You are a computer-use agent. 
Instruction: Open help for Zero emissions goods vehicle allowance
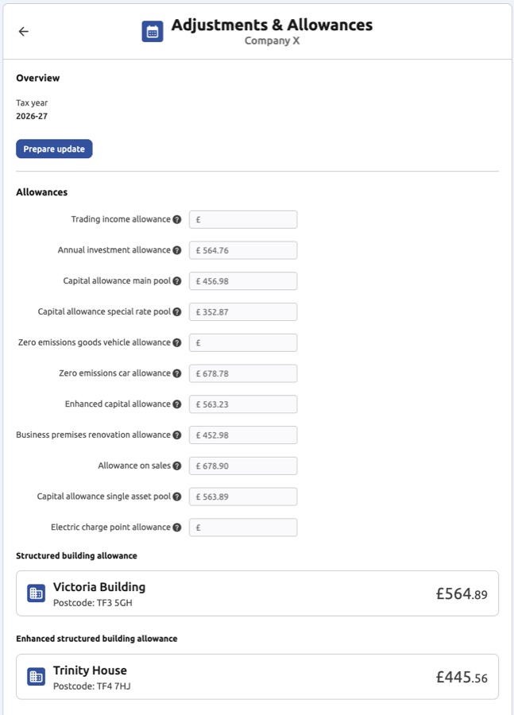point(176,342)
